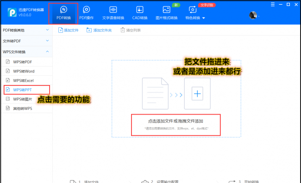Click the CAD转换 icon
301x183 pixels.
tap(140, 9)
